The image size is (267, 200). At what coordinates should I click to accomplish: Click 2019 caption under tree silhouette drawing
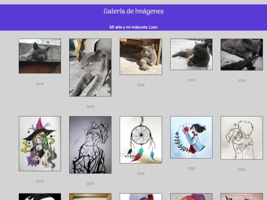click(90, 184)
